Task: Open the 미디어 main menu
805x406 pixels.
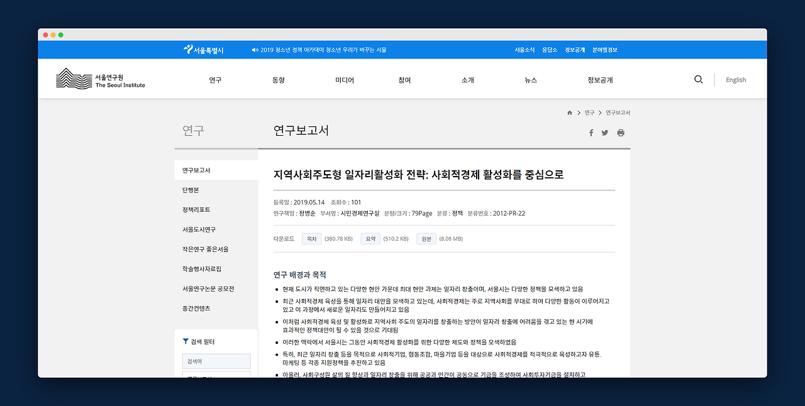Action: [345, 80]
